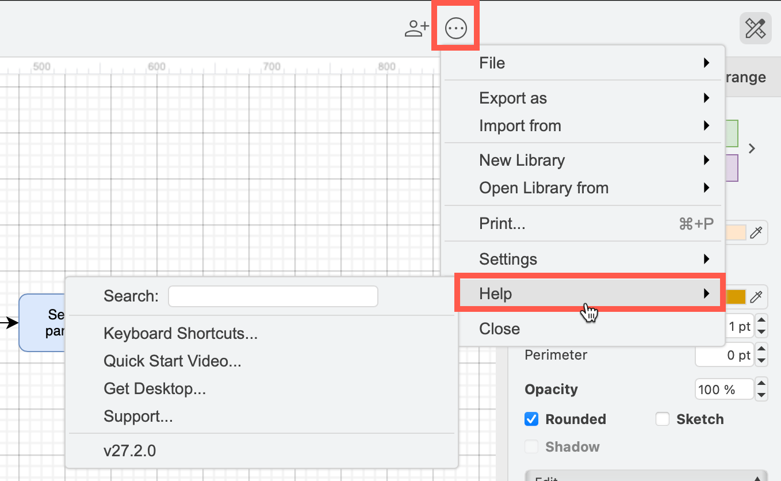Open the line color eyedropper picker
Image resolution: width=781 pixels, height=481 pixels.
(757, 296)
